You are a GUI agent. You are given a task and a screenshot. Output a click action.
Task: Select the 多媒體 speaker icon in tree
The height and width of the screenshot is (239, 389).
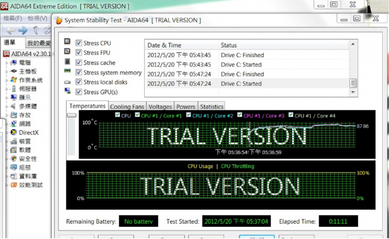coord(13,106)
